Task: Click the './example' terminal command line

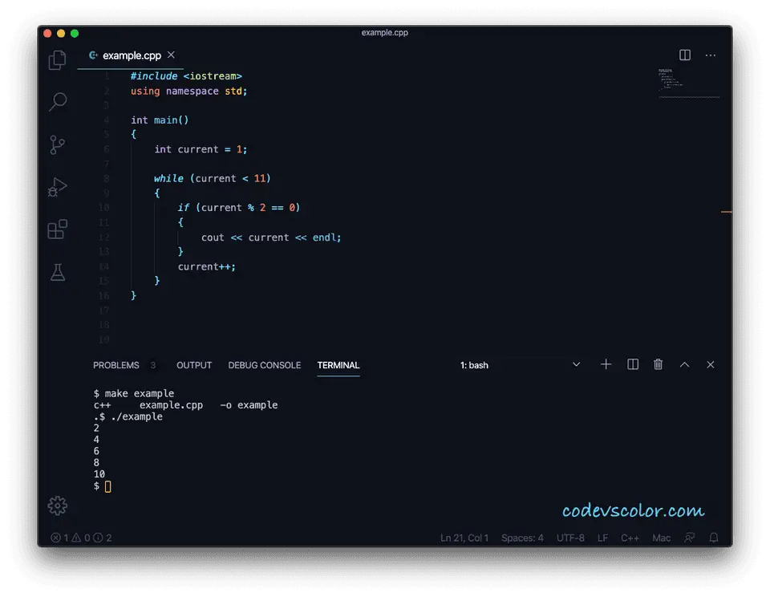Action: [x=128, y=416]
